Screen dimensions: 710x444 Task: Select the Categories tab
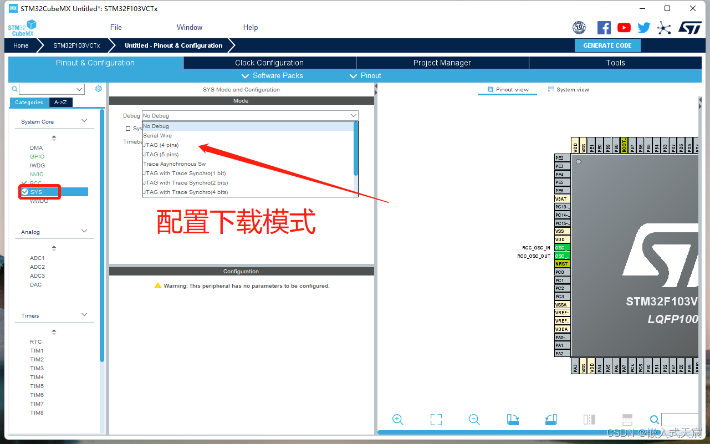(29, 102)
